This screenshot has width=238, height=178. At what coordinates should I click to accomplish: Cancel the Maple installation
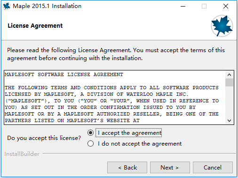coord(213,168)
